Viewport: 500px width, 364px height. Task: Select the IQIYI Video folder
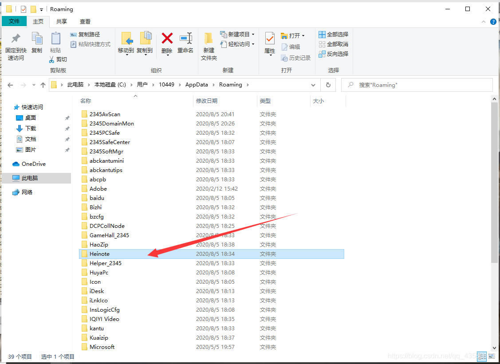point(212,319)
